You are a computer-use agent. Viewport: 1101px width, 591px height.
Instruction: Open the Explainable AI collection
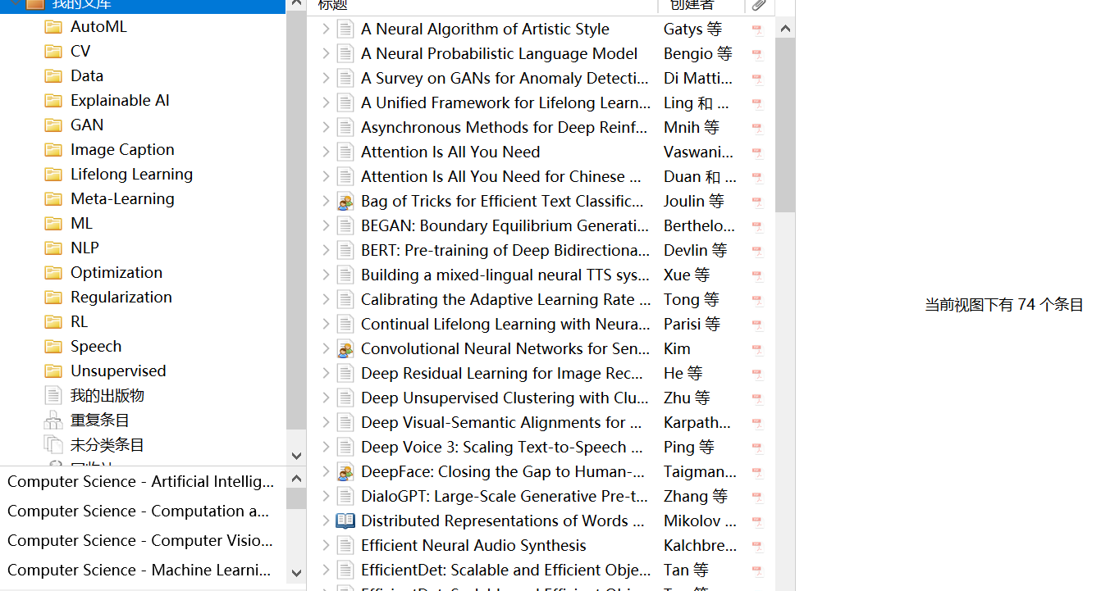tap(120, 100)
